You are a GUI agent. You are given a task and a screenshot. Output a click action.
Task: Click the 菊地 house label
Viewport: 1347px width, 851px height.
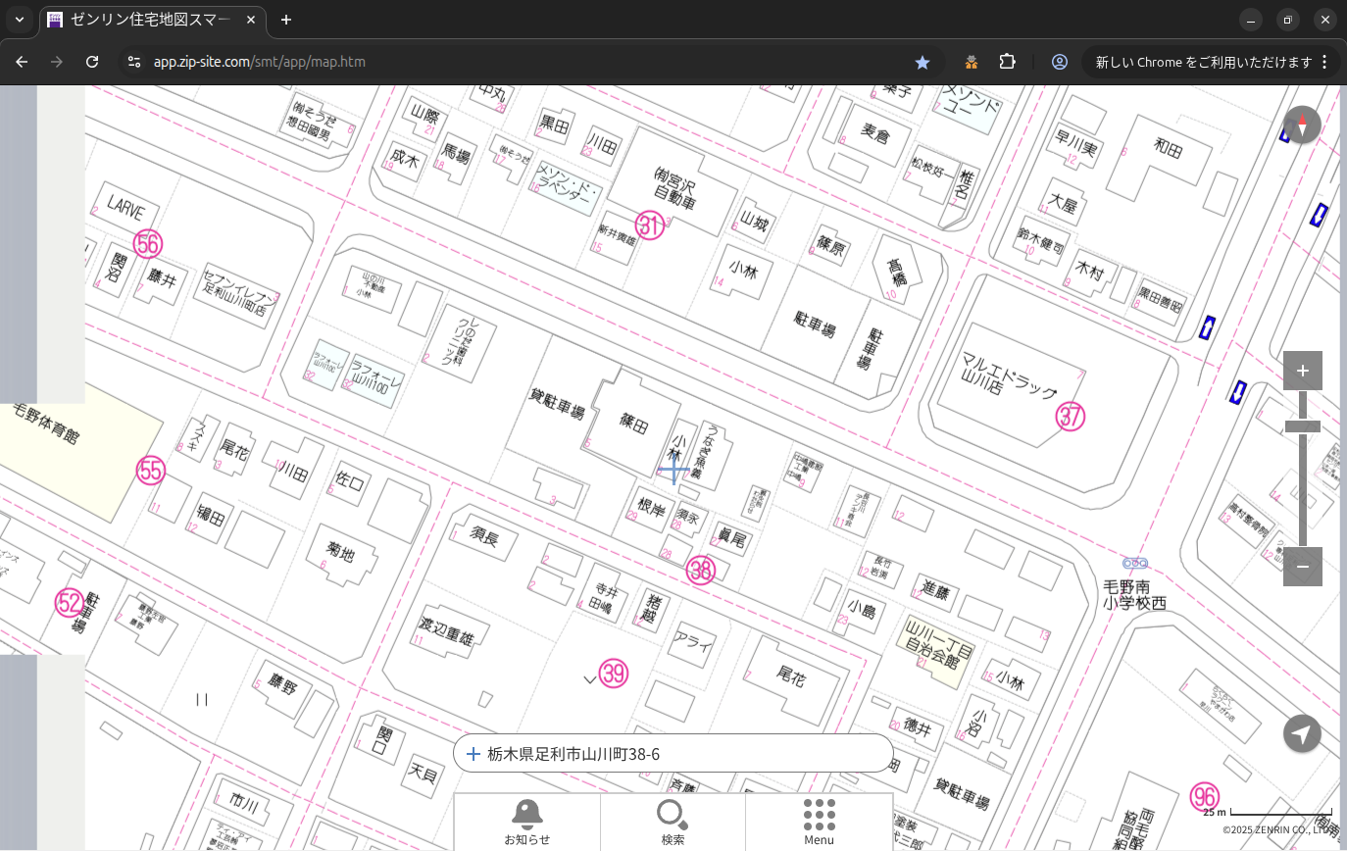click(339, 554)
